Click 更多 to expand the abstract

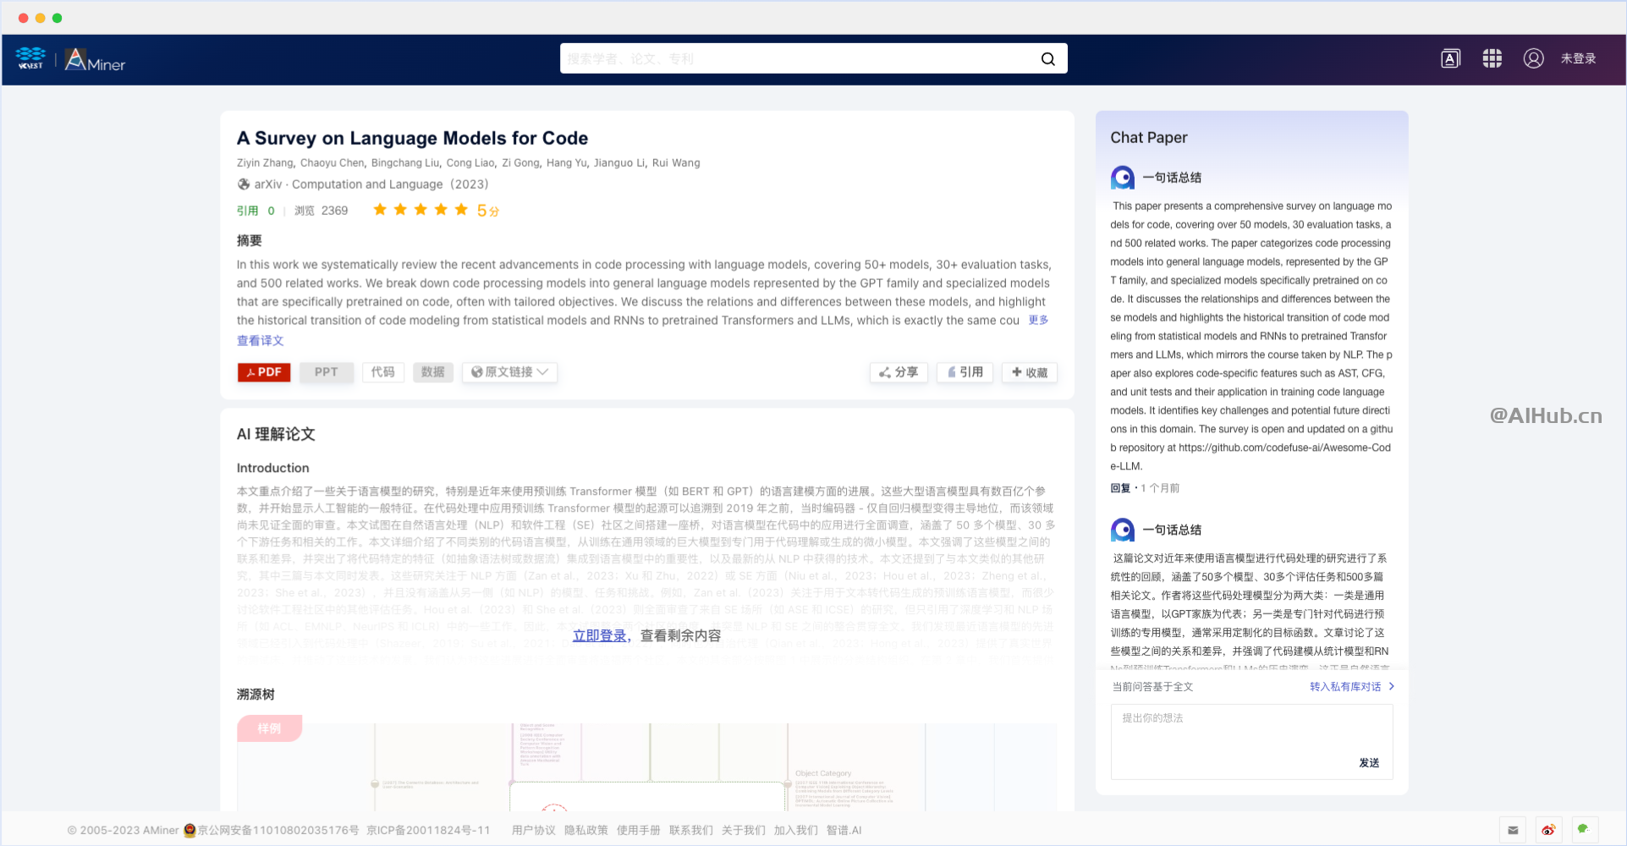[1038, 320]
